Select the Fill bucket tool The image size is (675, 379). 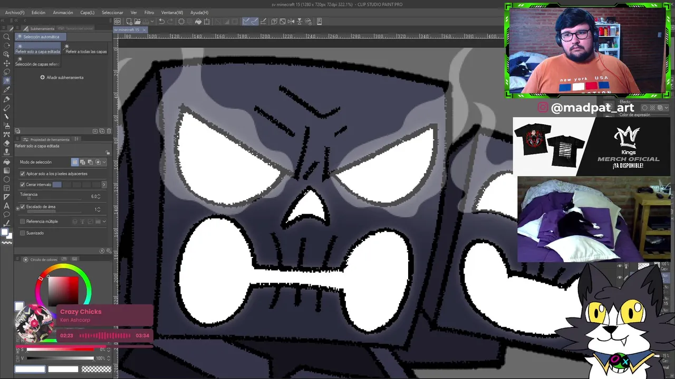point(7,162)
